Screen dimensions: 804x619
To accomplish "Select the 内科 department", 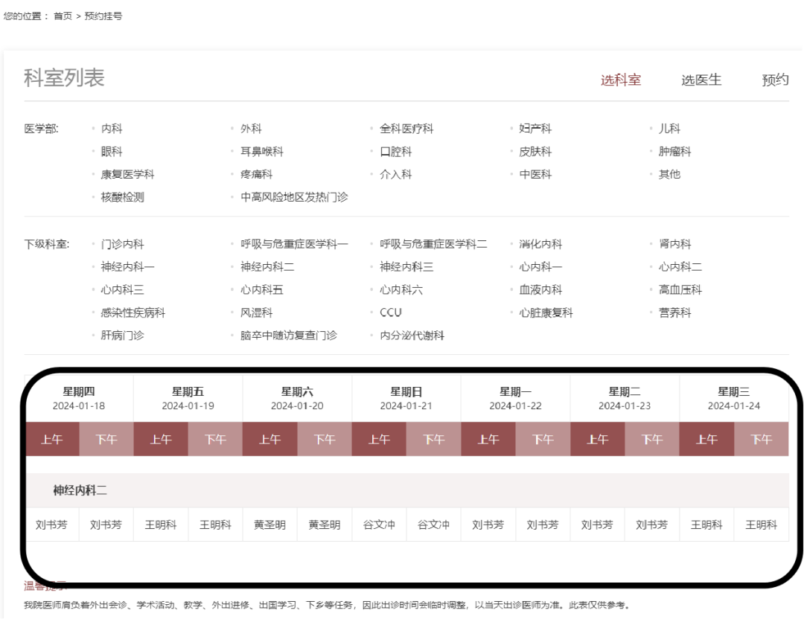I will [110, 128].
